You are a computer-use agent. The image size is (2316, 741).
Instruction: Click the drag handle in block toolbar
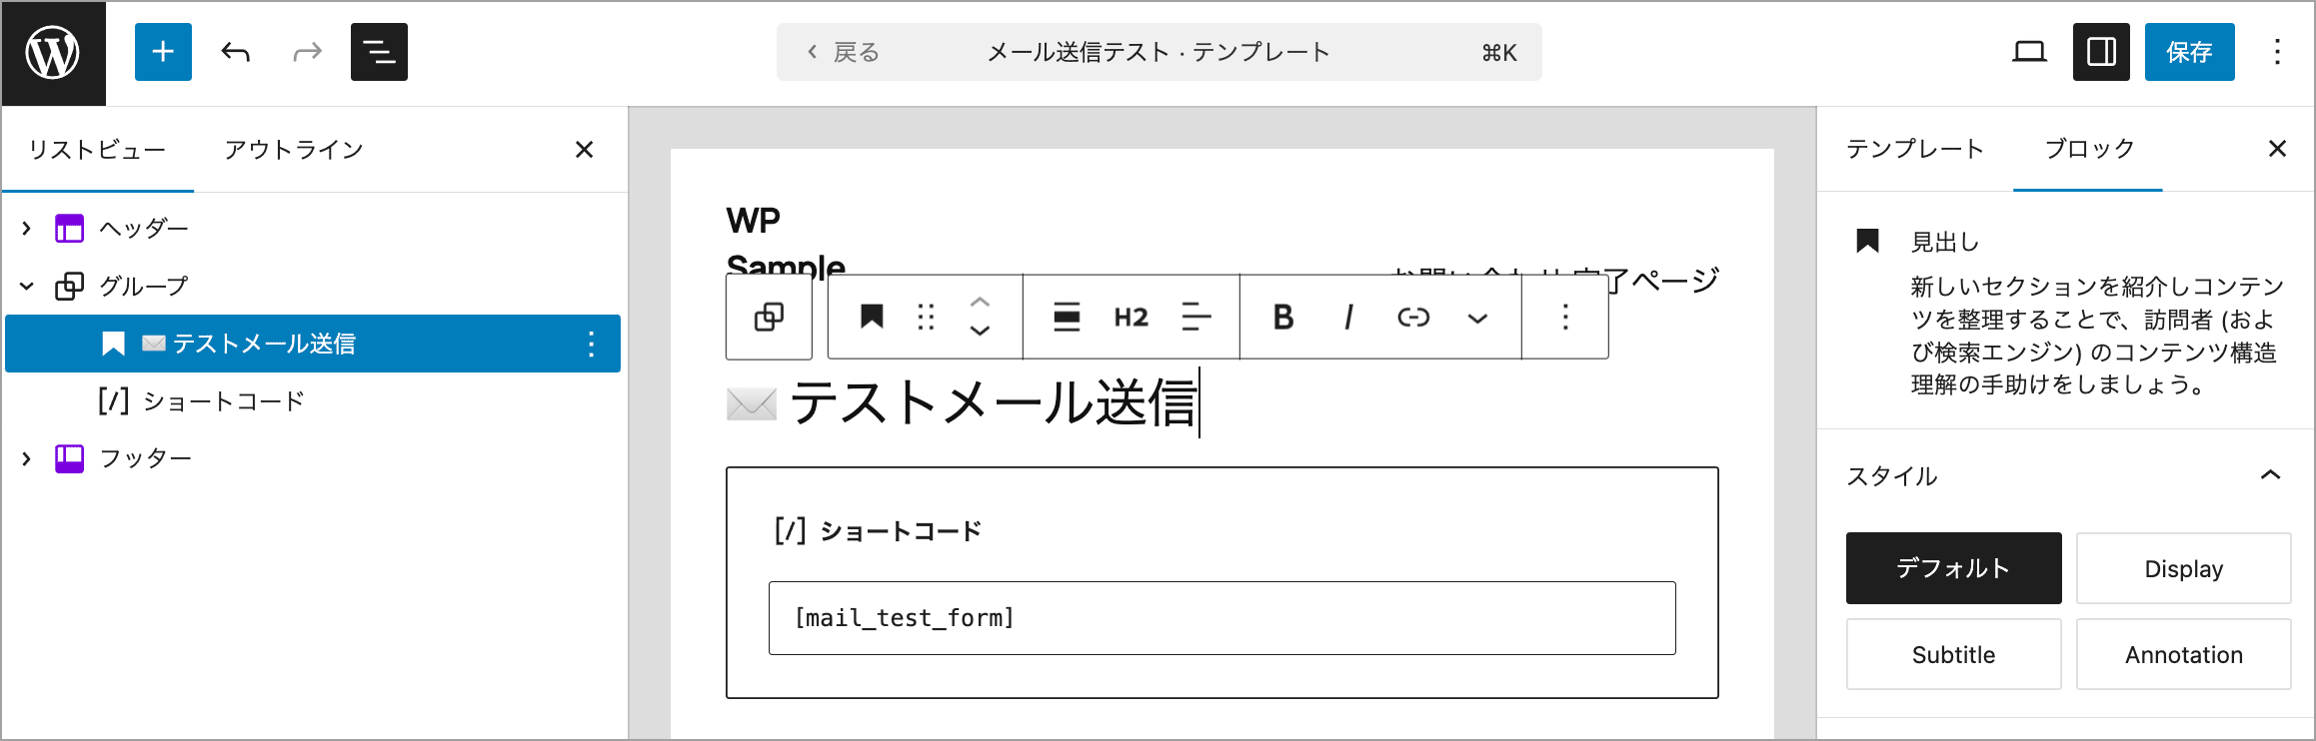pyautogui.click(x=926, y=318)
